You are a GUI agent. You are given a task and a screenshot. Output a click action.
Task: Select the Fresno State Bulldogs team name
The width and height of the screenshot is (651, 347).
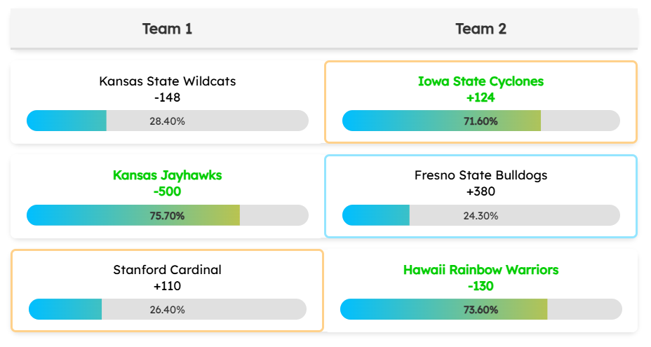point(481,175)
